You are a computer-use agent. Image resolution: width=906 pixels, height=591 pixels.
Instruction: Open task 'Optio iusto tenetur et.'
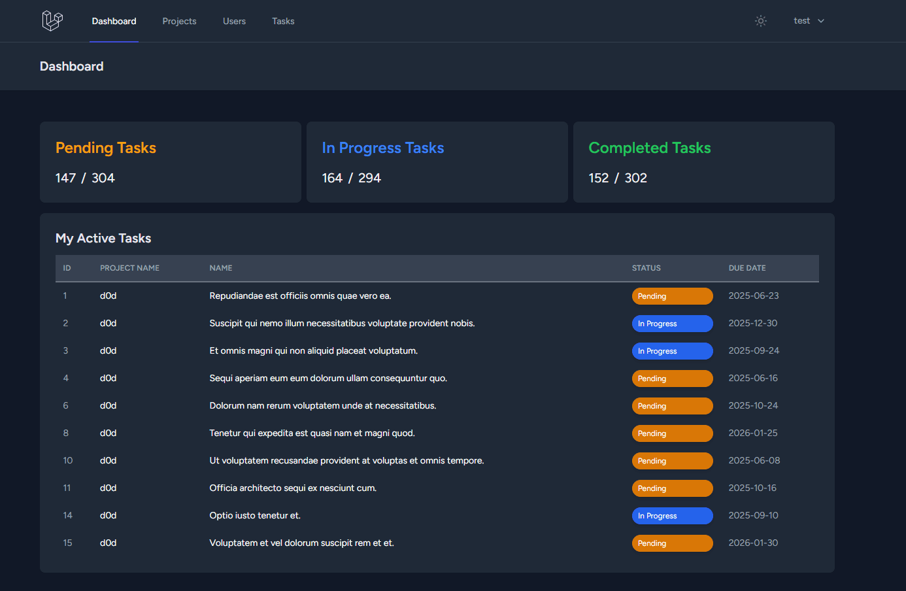pos(254,515)
